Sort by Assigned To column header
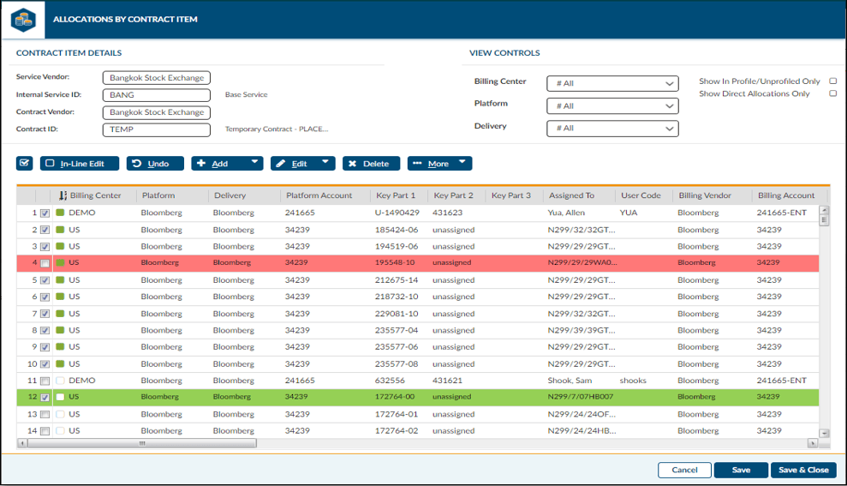The image size is (847, 486). click(x=571, y=195)
